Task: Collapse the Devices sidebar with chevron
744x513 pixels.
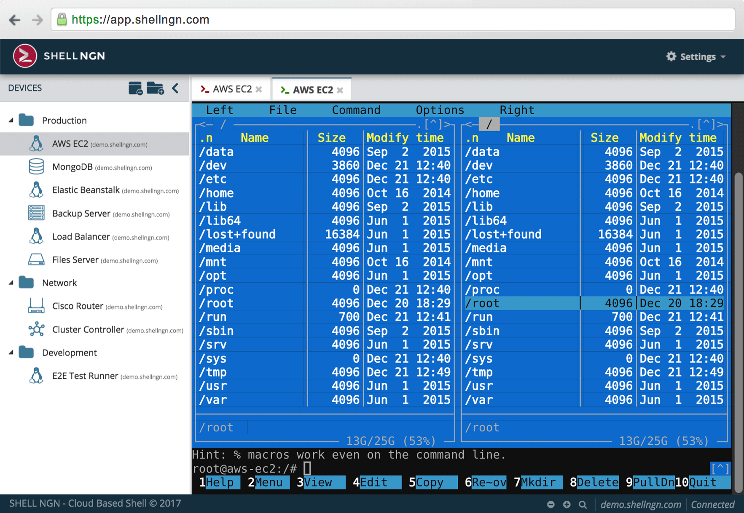Action: point(175,88)
